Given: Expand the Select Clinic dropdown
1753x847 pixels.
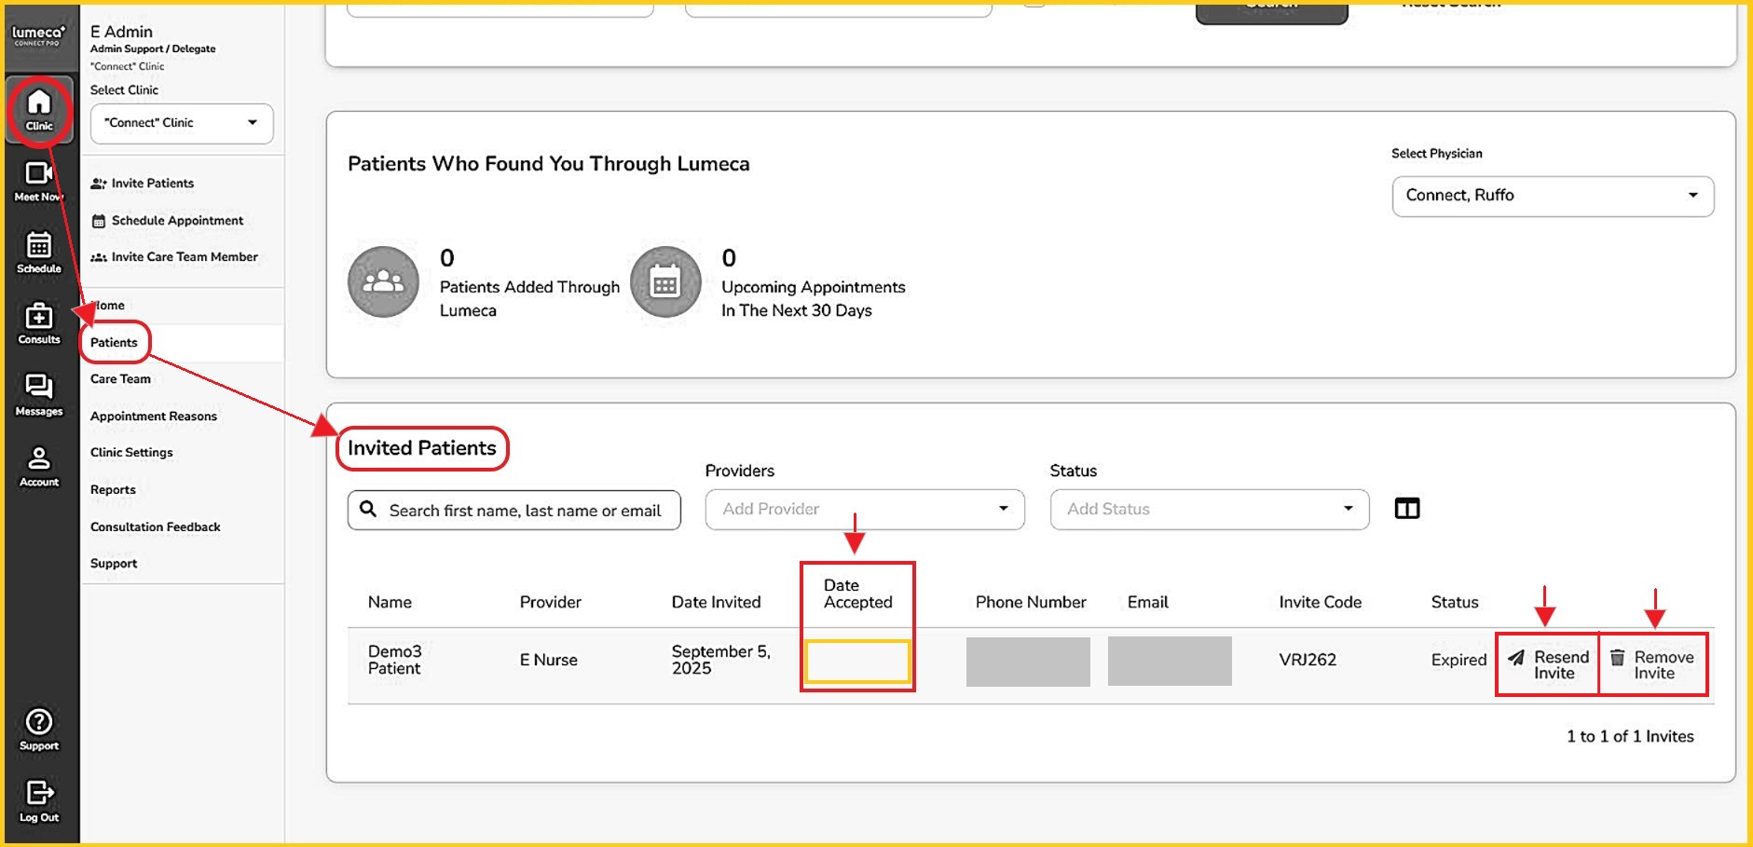Looking at the screenshot, I should coord(182,123).
